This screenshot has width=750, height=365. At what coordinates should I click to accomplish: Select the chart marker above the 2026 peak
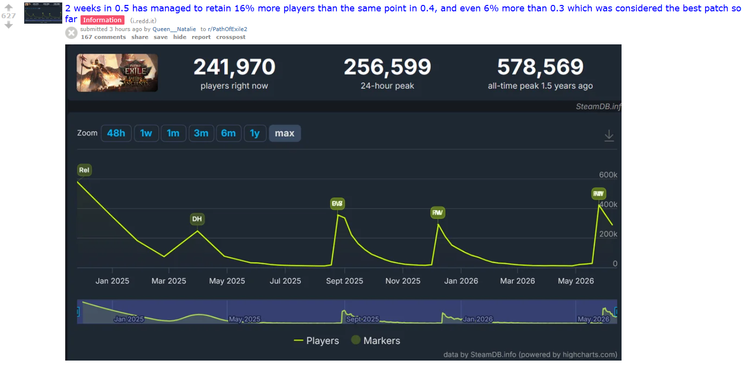point(599,194)
